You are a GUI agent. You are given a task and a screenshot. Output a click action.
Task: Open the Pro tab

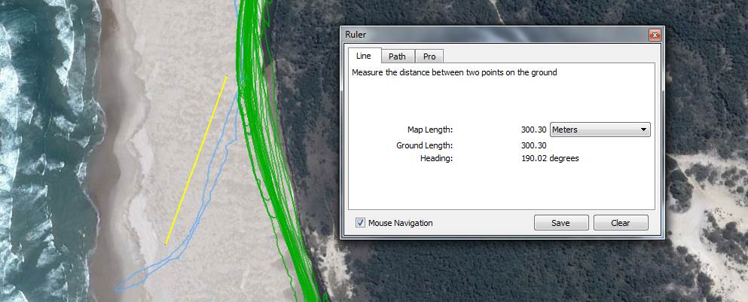[x=429, y=56]
